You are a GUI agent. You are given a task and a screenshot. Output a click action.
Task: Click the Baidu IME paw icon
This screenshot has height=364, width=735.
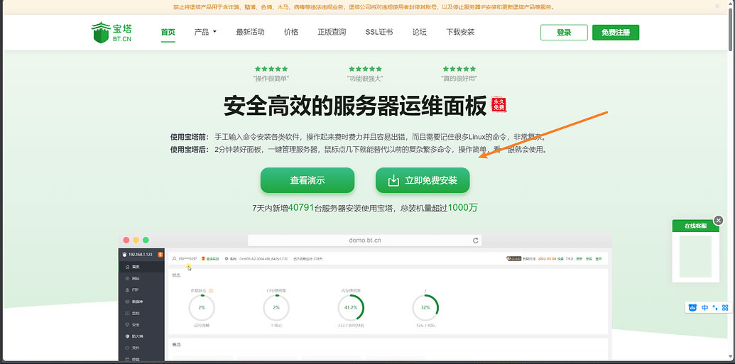[x=693, y=308]
